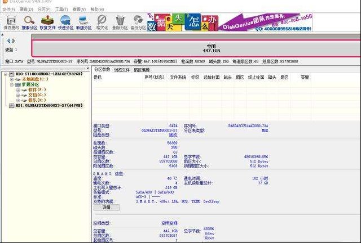
Task: Select the 空闲 447.1GB free space block
Action: pyautogui.click(x=196, y=48)
